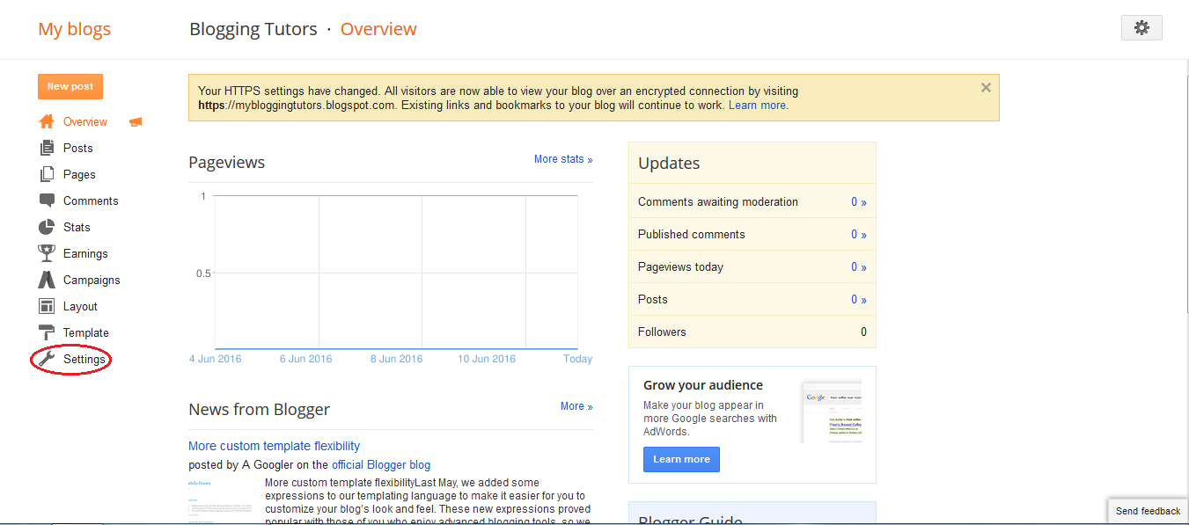1189x525 pixels.
Task: Open the gear settings button top right
Action: [x=1141, y=28]
